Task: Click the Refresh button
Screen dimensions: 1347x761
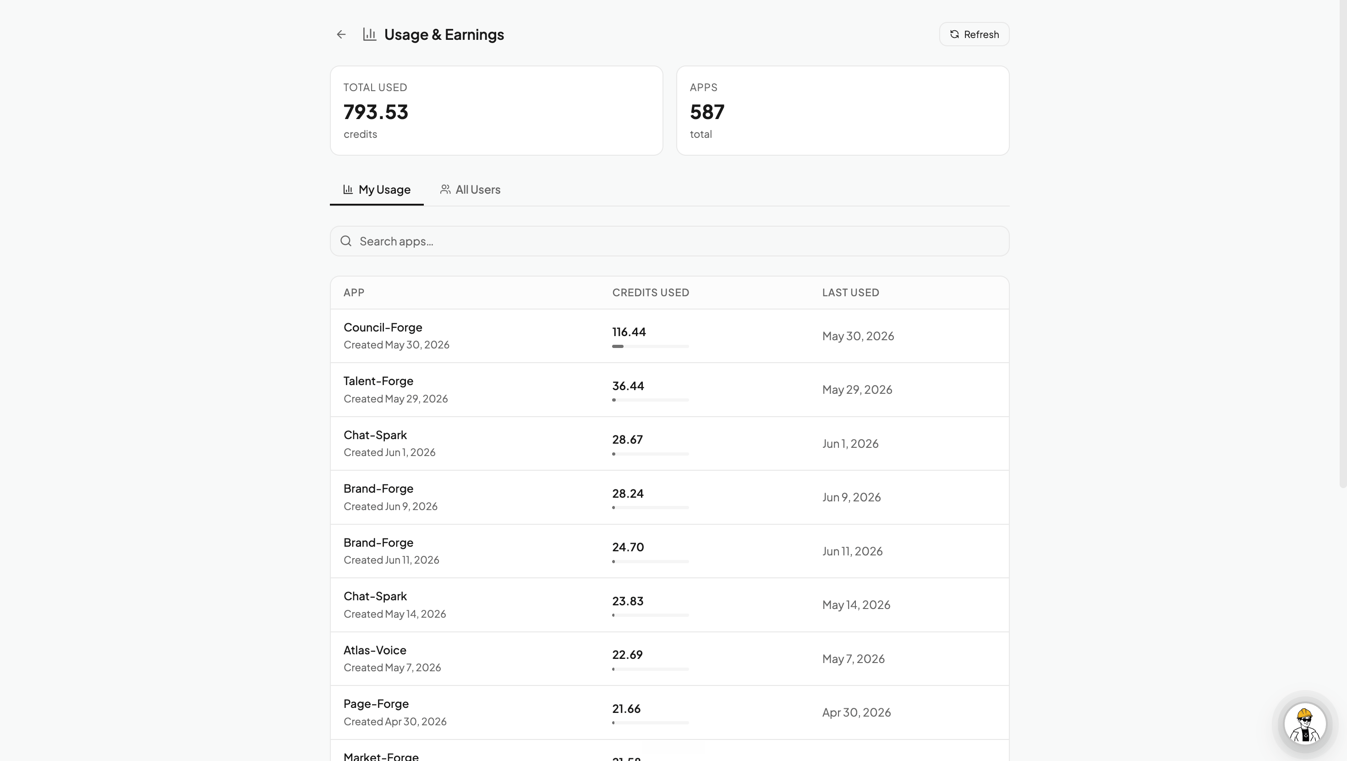Action: coord(974,34)
